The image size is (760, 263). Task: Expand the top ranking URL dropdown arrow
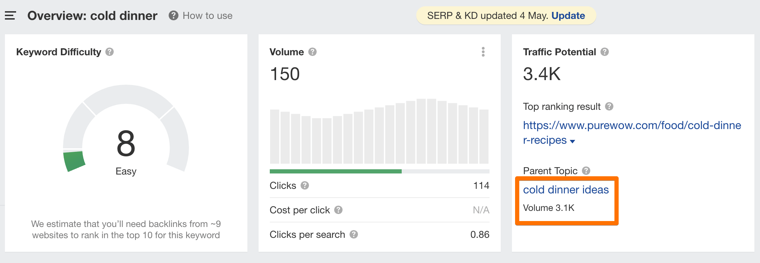[x=572, y=141]
